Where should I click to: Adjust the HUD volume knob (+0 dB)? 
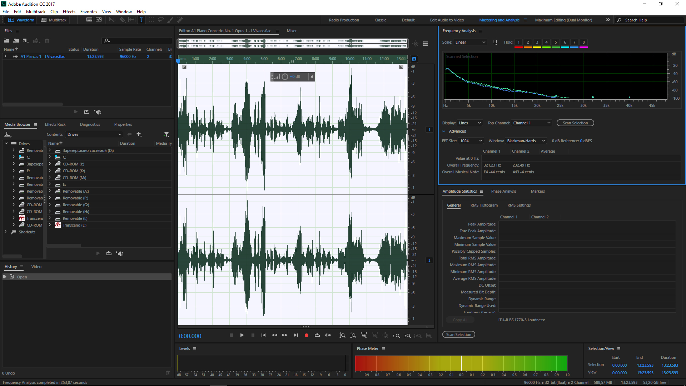point(285,77)
